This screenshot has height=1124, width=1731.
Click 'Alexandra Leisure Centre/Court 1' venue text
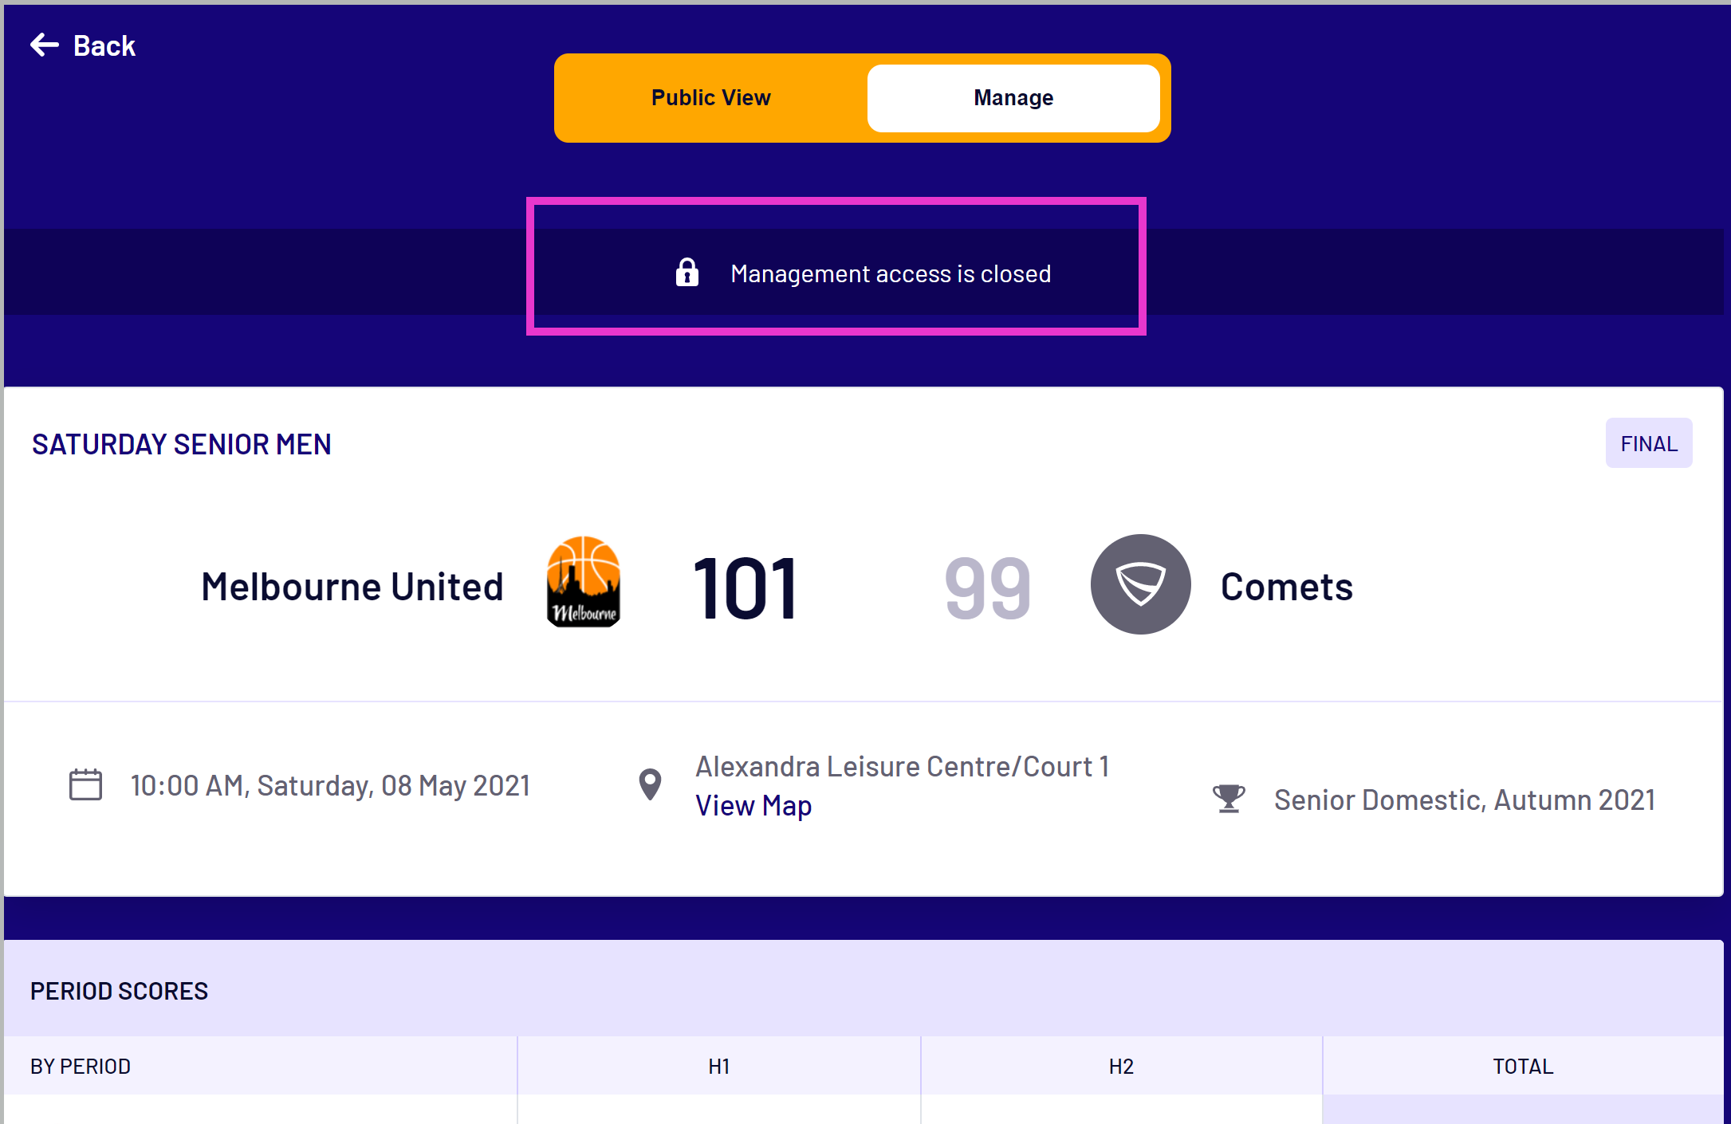[903, 766]
